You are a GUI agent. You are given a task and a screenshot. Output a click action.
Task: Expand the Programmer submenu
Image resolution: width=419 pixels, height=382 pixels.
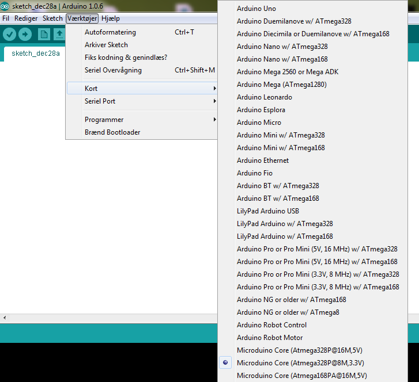click(x=142, y=120)
